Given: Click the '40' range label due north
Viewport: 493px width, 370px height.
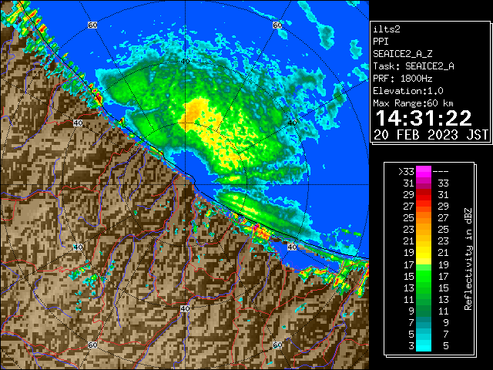Looking at the screenshot, I should (x=185, y=61).
